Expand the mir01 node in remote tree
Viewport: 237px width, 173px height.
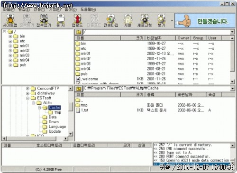point(10,46)
